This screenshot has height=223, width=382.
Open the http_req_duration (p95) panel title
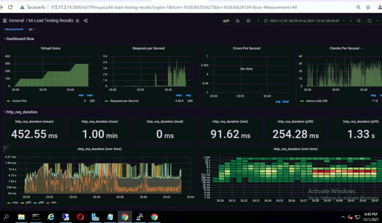tap(361, 121)
